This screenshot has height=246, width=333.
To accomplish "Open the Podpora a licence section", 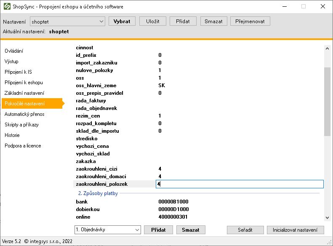I will coord(23,146).
